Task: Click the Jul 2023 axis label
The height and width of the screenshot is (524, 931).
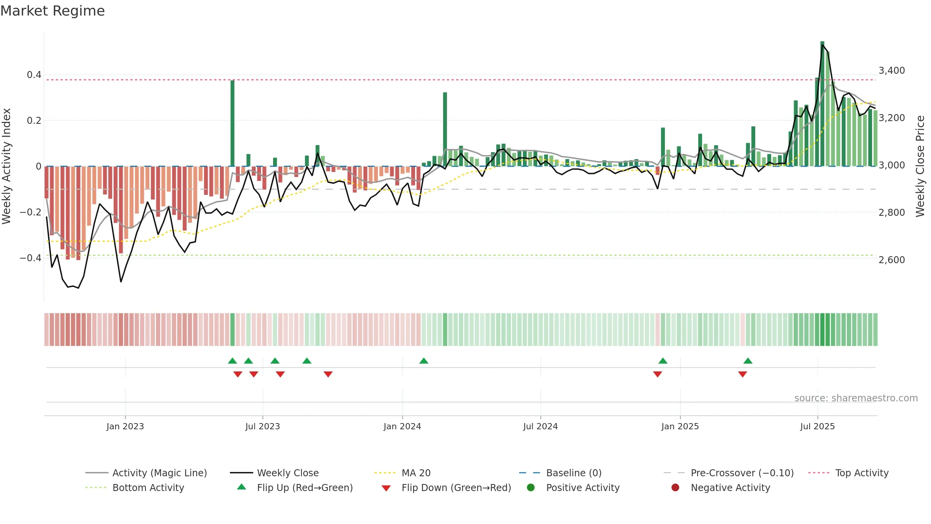Action: coord(263,426)
